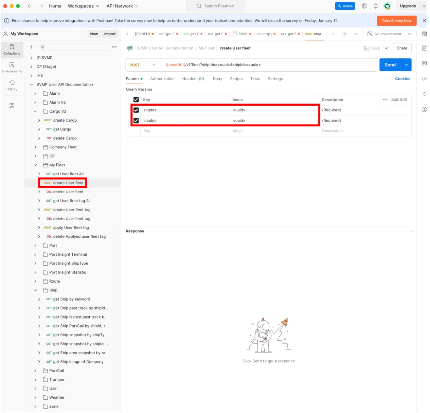Screen dimensions: 430x413
Task: Open the configure workspace sidebar grid icon
Action: pyautogui.click(x=12, y=105)
